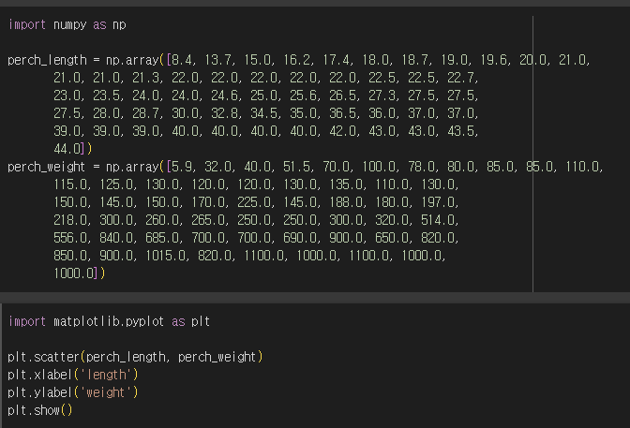Screen dimensions: 630x428
Task: Click the value 840.0 in perch_weight
Action: [116, 238]
